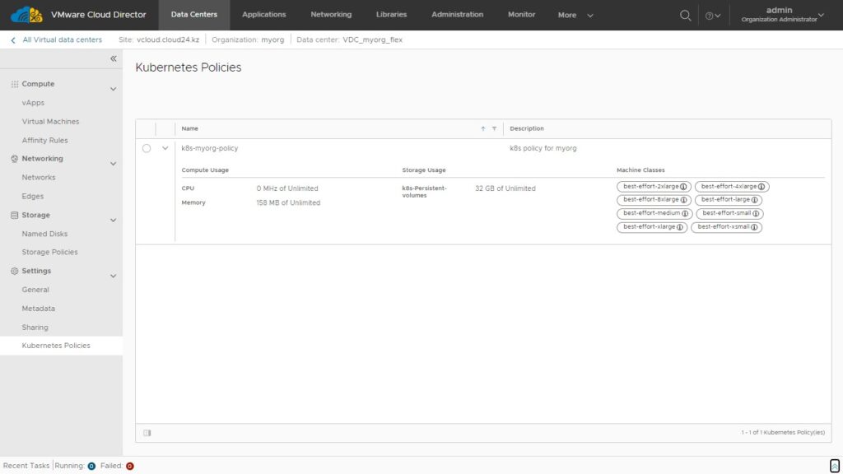The width and height of the screenshot is (843, 474).
Task: Click the 'k8s policy for myorg' description
Action: (543, 149)
